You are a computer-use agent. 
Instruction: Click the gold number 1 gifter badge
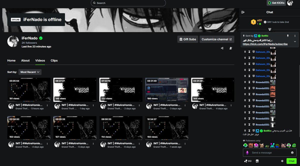click(x=253, y=22)
